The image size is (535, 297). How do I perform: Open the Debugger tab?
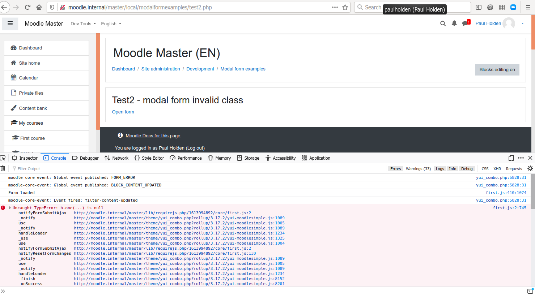(85, 158)
